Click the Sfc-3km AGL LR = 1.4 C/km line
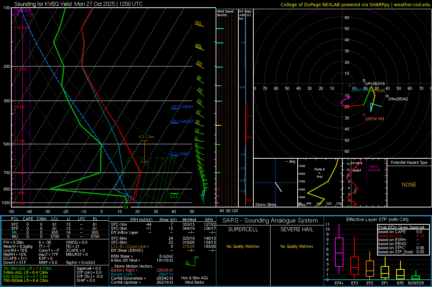Viewport: 432px width, 287px height. pyautogui.click(x=27, y=268)
